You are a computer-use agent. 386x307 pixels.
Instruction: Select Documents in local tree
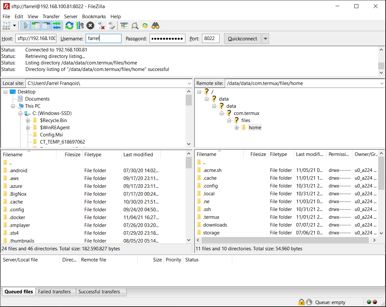[x=37, y=99]
